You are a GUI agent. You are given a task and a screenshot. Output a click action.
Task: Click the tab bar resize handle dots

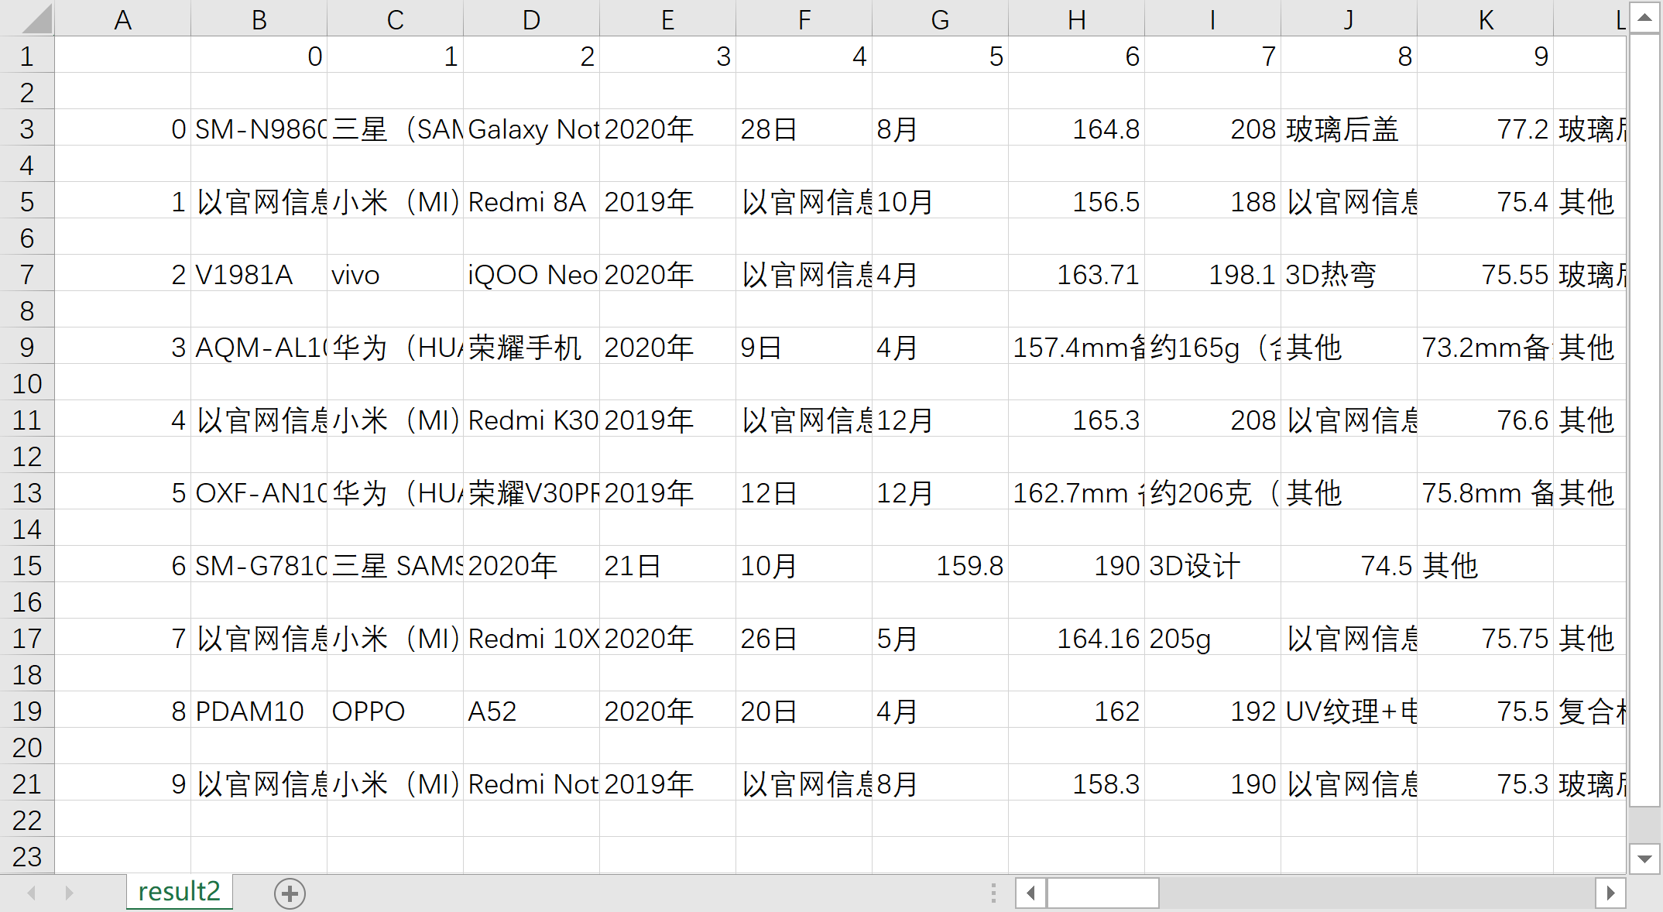[993, 893]
